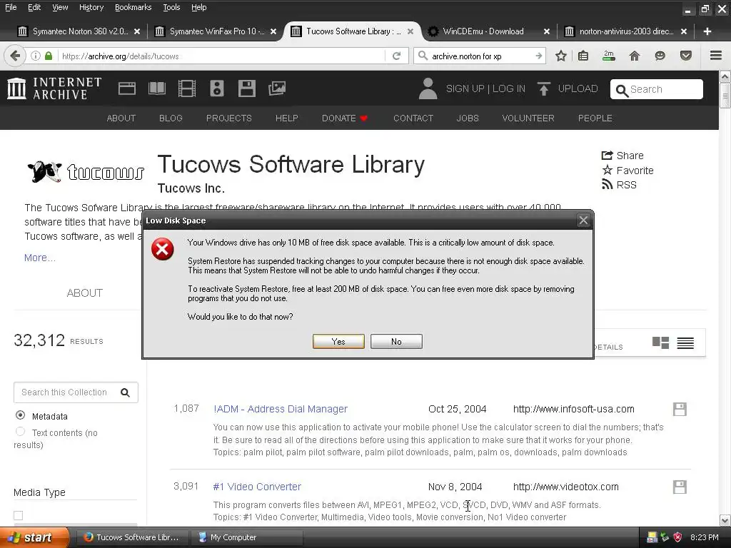Open the Firefox hamburger menu
This screenshot has width=731, height=548.
(716, 56)
